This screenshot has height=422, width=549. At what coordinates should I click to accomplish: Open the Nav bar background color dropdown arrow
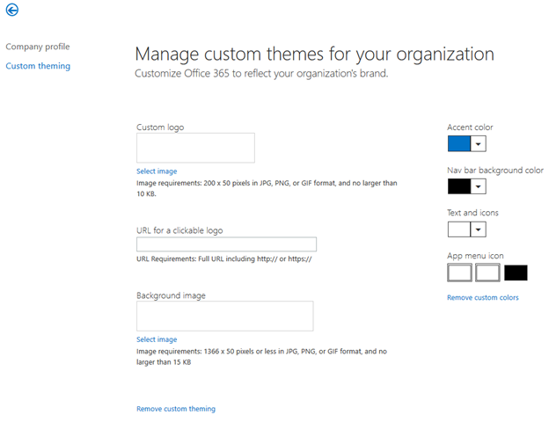pyautogui.click(x=479, y=186)
